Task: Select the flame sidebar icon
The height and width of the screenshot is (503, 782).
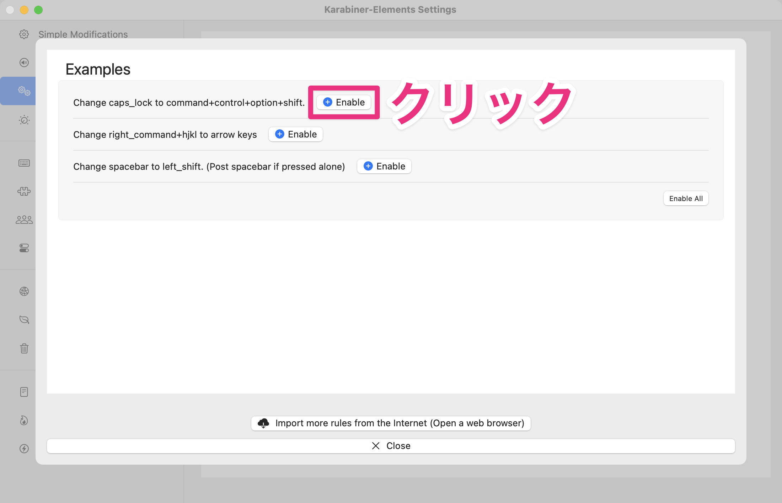Action: pyautogui.click(x=24, y=421)
